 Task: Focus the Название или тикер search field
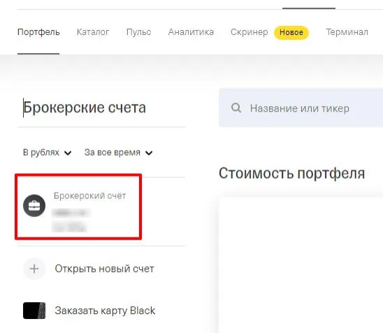click(x=301, y=108)
